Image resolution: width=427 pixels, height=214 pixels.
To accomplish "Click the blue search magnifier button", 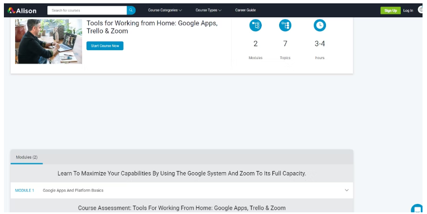I will click(131, 11).
